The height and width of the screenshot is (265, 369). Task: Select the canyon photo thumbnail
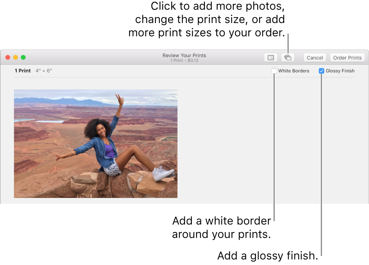pos(96,143)
